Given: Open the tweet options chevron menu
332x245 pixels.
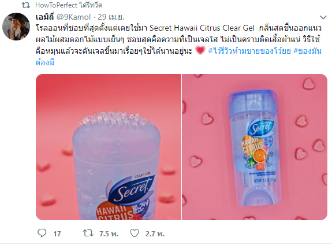Looking at the screenshot, I should (323, 17).
